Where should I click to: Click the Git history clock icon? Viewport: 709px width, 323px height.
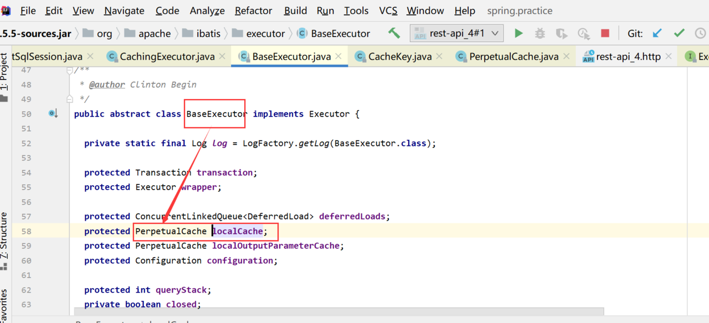pyautogui.click(x=701, y=33)
